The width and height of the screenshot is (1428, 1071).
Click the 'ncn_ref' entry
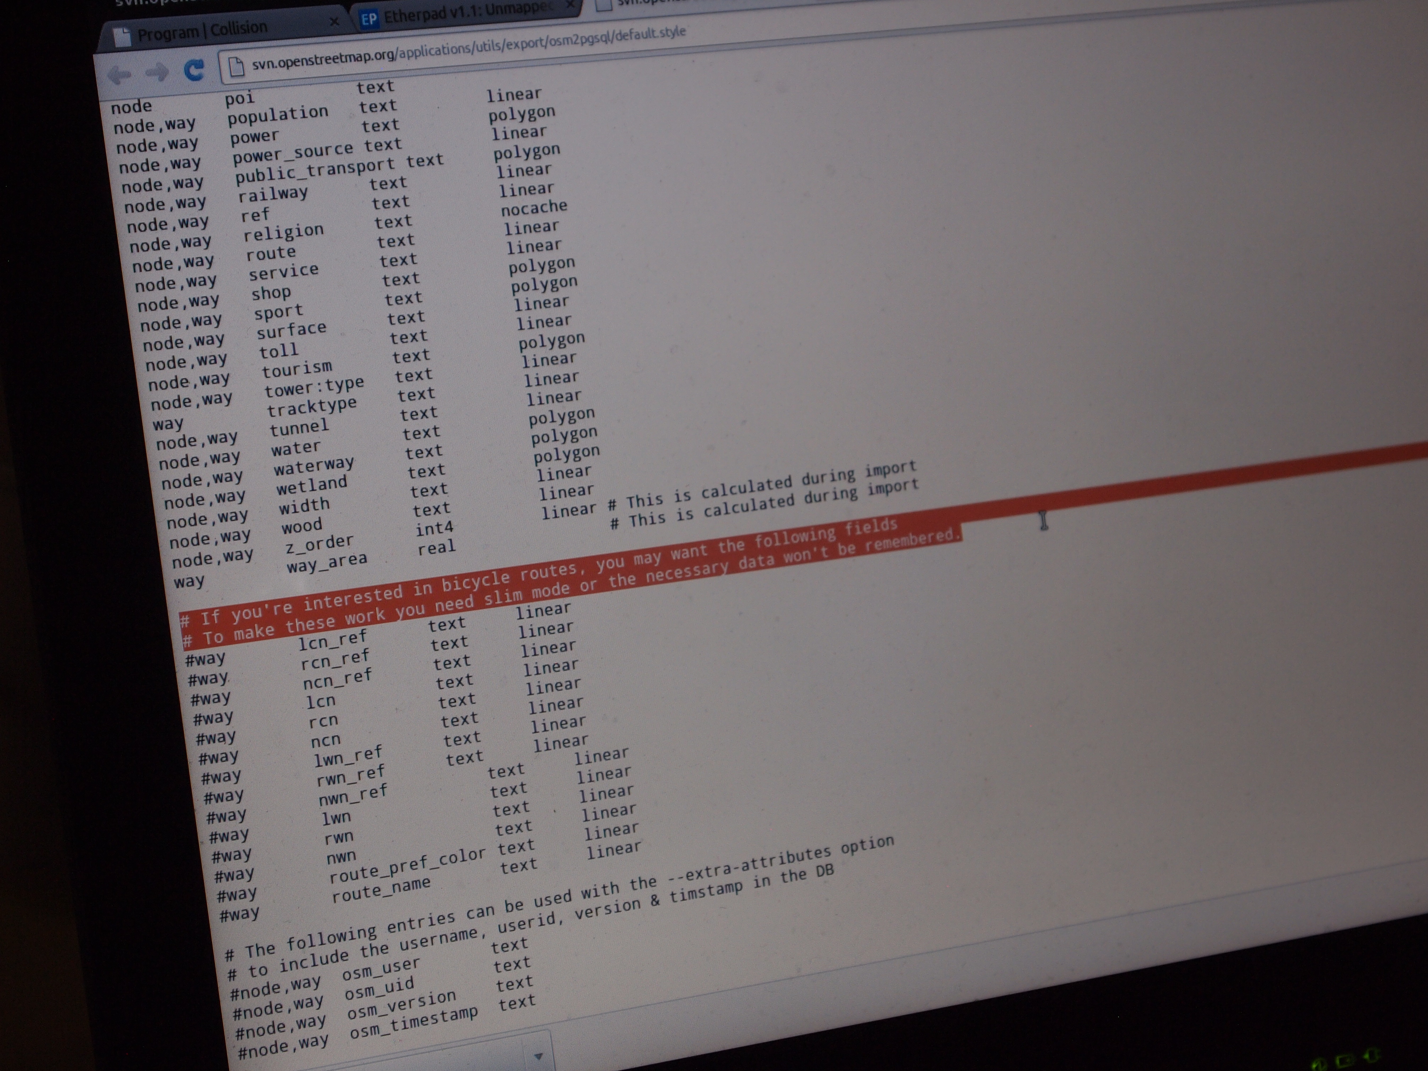pos(338,679)
